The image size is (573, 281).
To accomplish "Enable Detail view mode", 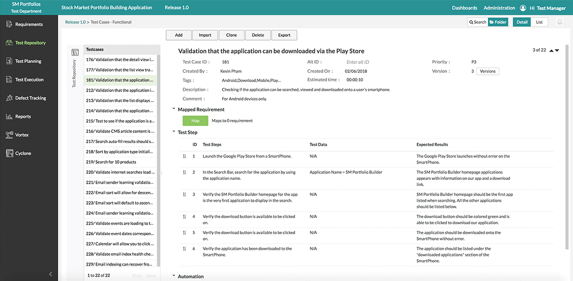I will pos(521,21).
